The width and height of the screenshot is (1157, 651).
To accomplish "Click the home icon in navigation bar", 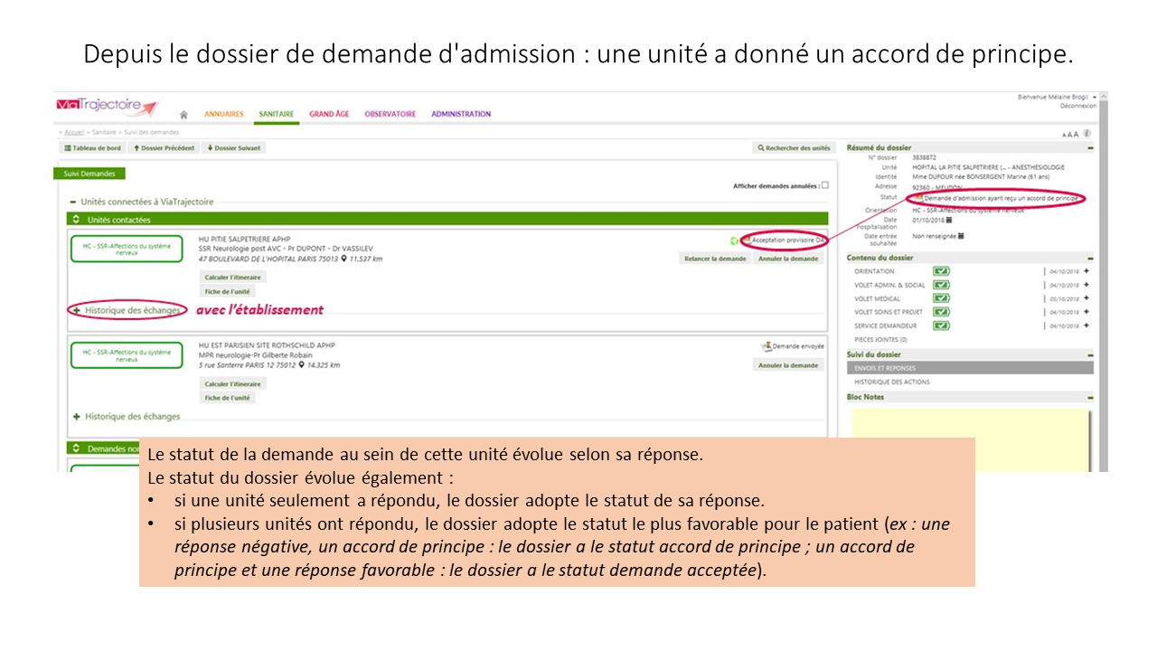I will coord(184,115).
